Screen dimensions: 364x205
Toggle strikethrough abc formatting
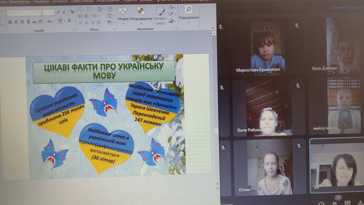tap(34, 22)
